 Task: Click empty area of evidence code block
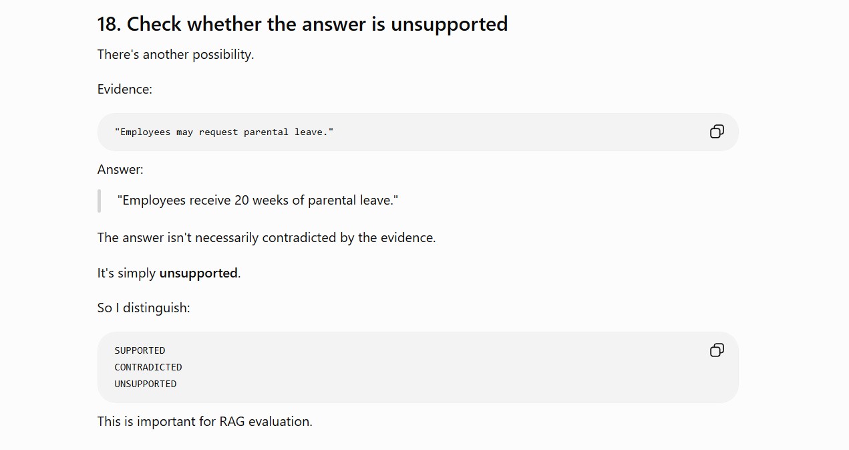pyautogui.click(x=521, y=132)
